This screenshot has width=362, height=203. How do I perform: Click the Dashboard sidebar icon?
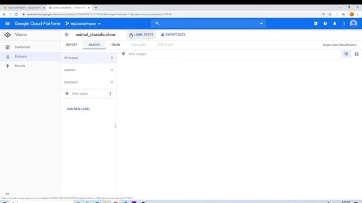tap(7, 47)
